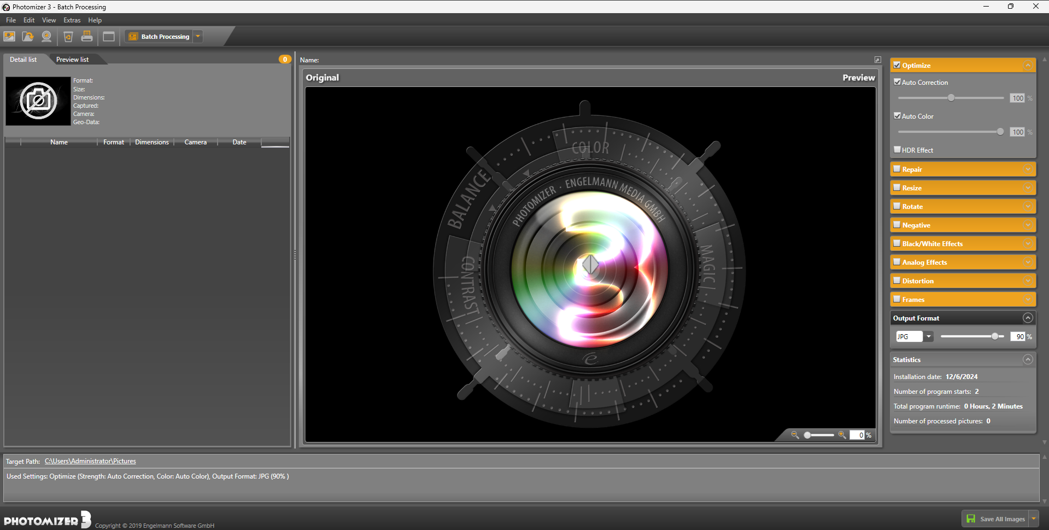This screenshot has height=530, width=1049.
Task: Click the printer toolbar icon
Action: tap(87, 37)
